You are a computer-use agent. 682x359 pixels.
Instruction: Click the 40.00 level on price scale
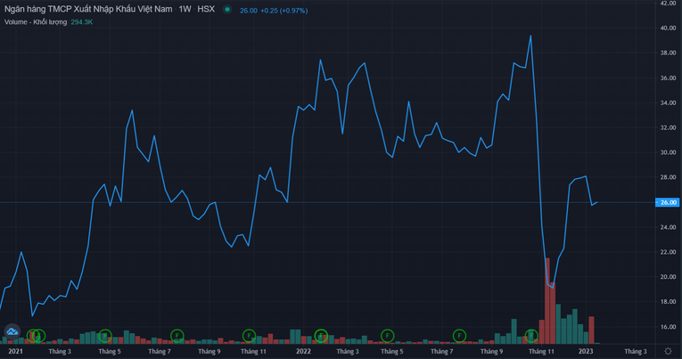(x=668, y=28)
